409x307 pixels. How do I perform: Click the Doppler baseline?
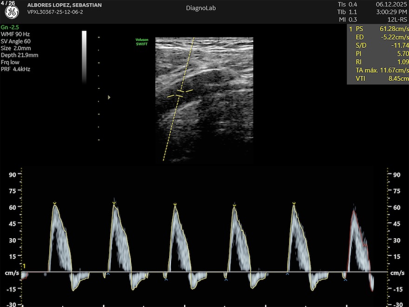coord(204,272)
